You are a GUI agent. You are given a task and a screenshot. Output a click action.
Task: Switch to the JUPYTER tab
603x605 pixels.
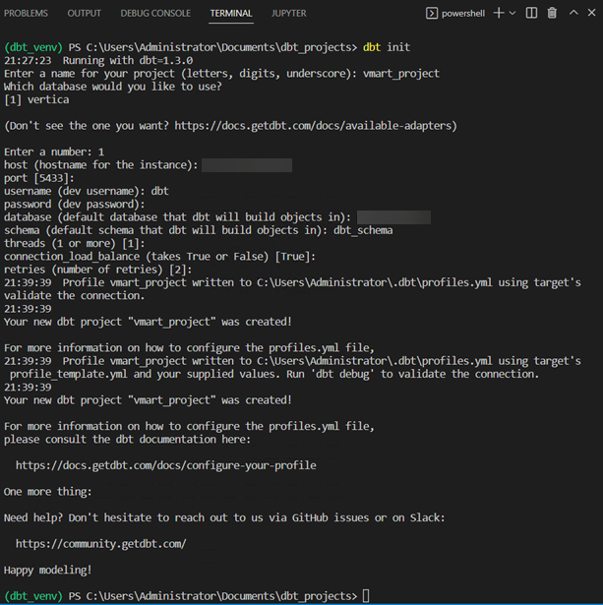(x=288, y=14)
